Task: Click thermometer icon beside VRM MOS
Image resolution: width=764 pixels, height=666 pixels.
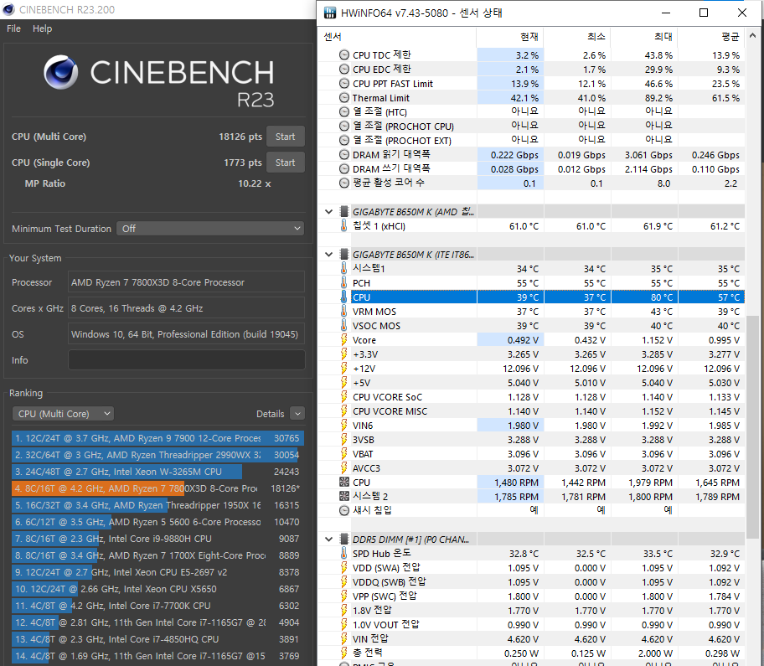Action: point(344,312)
